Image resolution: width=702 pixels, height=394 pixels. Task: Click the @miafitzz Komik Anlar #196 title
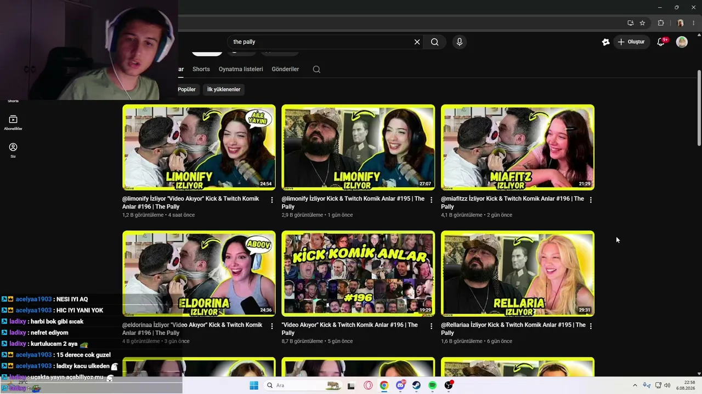[512, 202]
